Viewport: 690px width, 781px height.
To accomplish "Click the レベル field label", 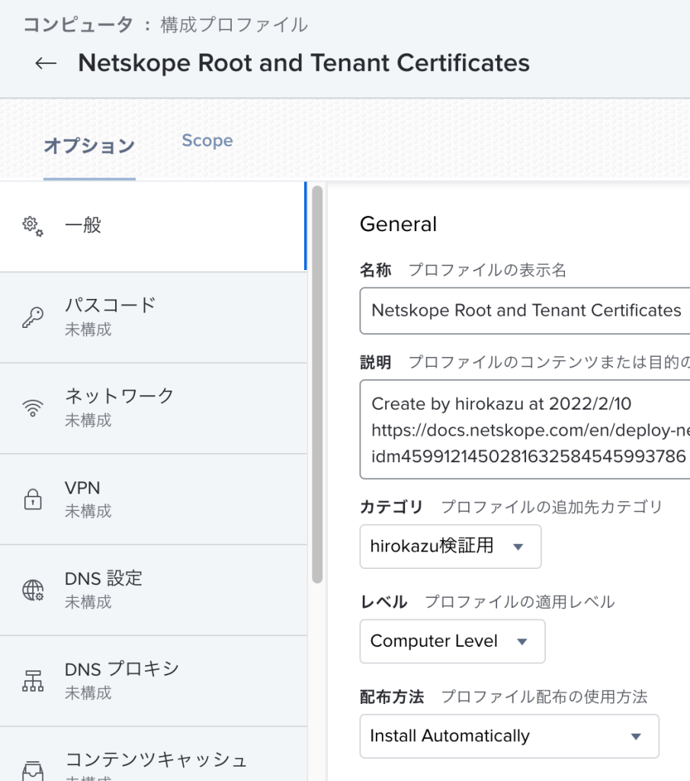I will point(384,602).
